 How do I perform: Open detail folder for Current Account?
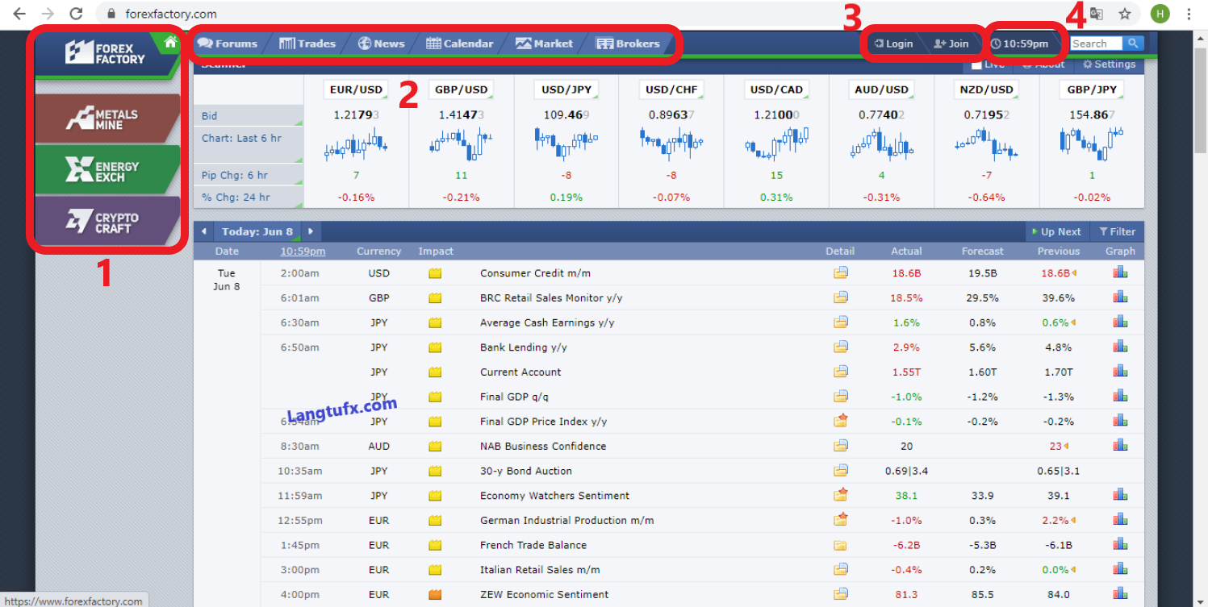pyautogui.click(x=841, y=372)
